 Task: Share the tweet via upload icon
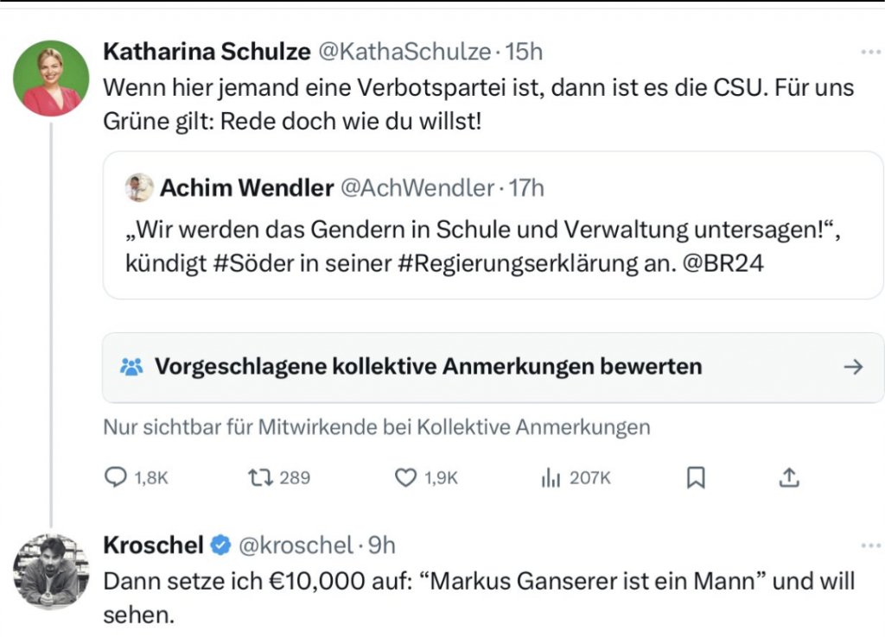pyautogui.click(x=789, y=477)
